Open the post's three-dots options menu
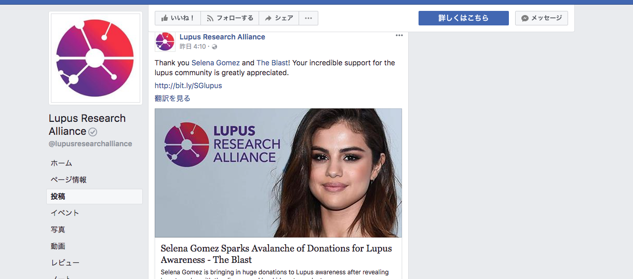 (399, 35)
